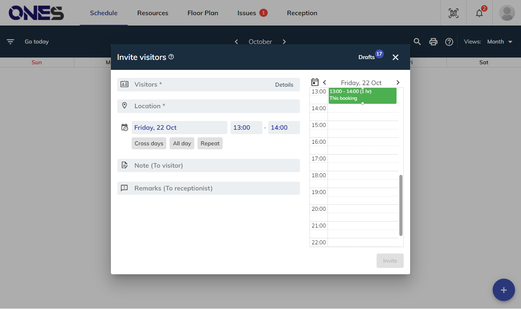Enable the Repeat option

point(210,143)
